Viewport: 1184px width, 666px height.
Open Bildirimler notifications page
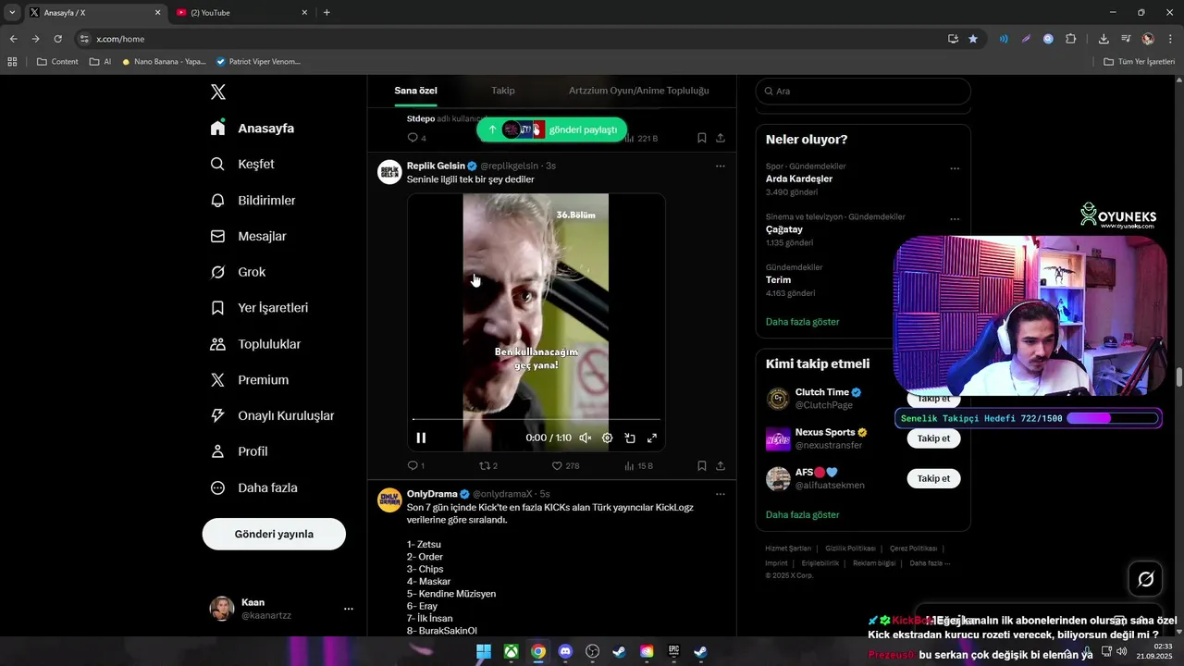253,200
